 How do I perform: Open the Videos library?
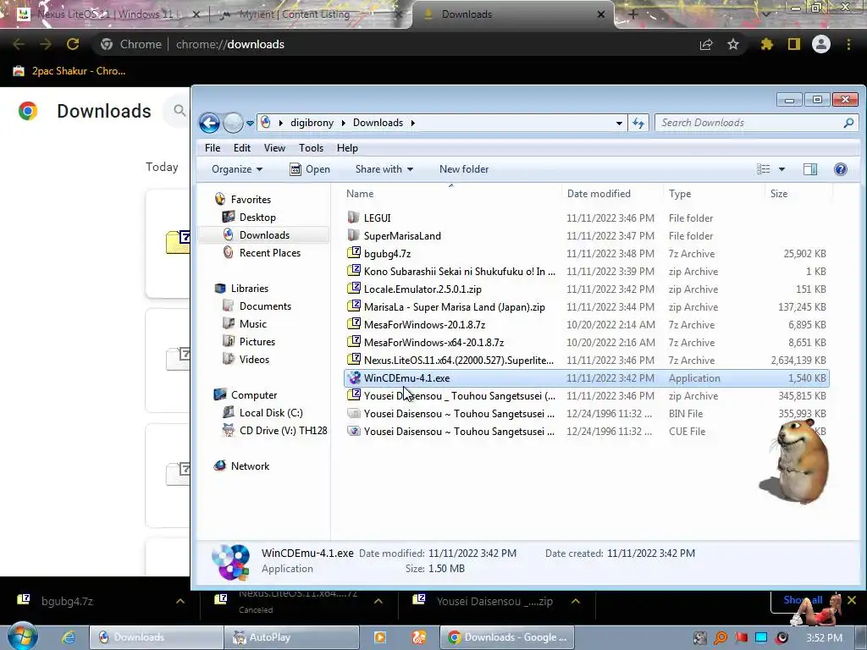[254, 359]
